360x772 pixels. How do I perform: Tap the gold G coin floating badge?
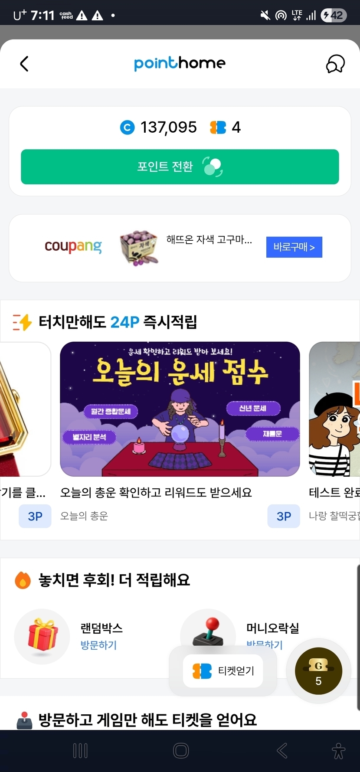pos(318,671)
